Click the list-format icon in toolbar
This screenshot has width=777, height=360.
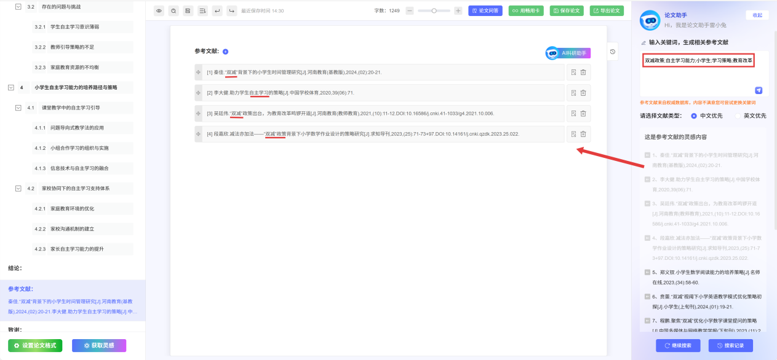[x=202, y=10]
